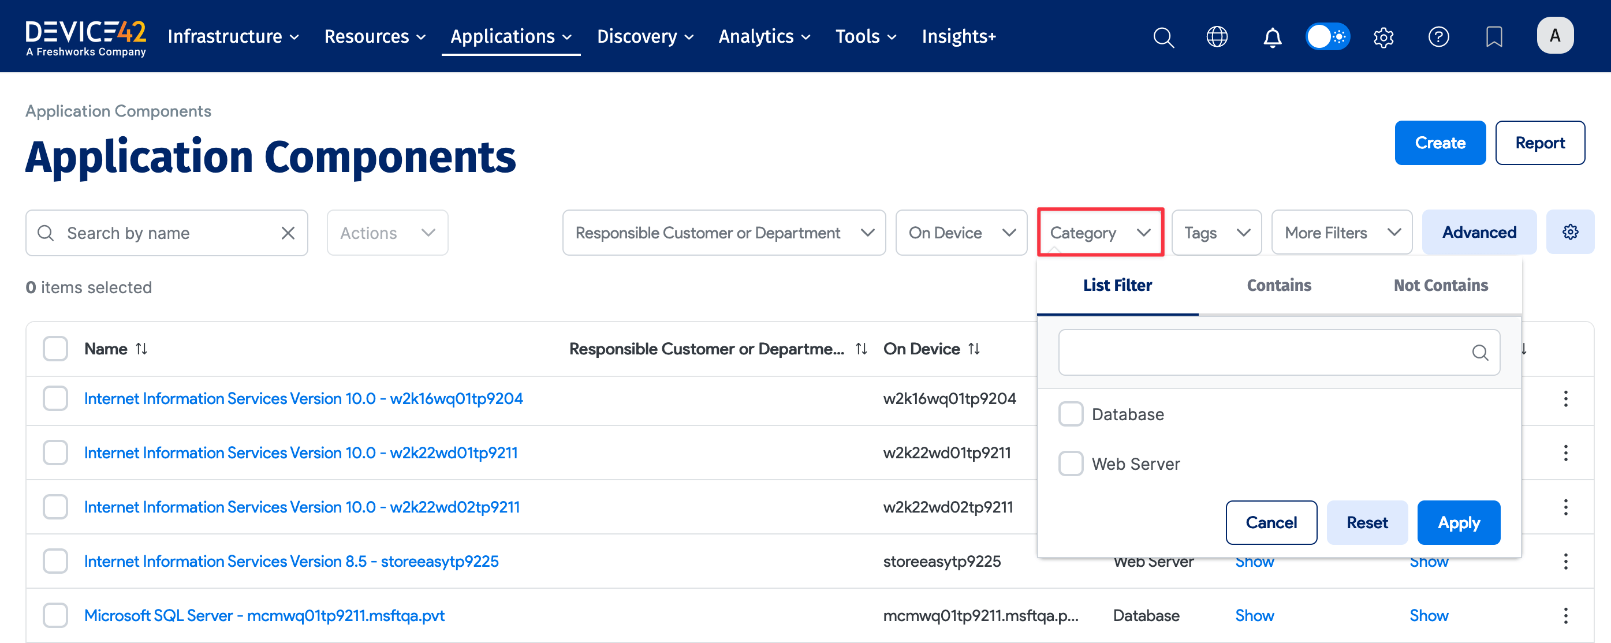1611x643 pixels.
Task: Open Internet Information Services Version 8.5 - storeeasytp9225
Action: (x=292, y=561)
